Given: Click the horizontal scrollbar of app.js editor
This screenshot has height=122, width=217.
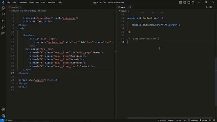Looking at the screenshot, I should point(170,118).
